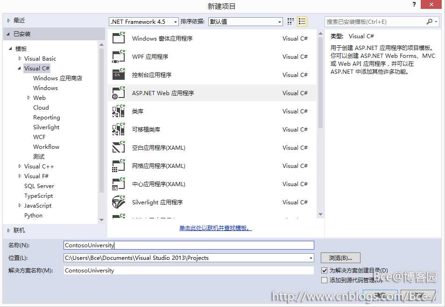Expand the JavaScript tree node
The image size is (445, 307).
[x=20, y=205]
